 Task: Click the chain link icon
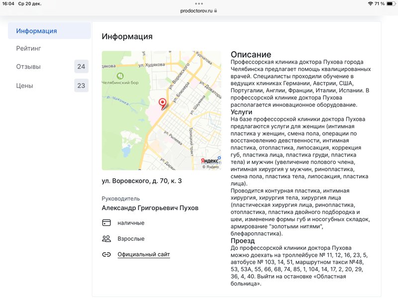click(106, 254)
